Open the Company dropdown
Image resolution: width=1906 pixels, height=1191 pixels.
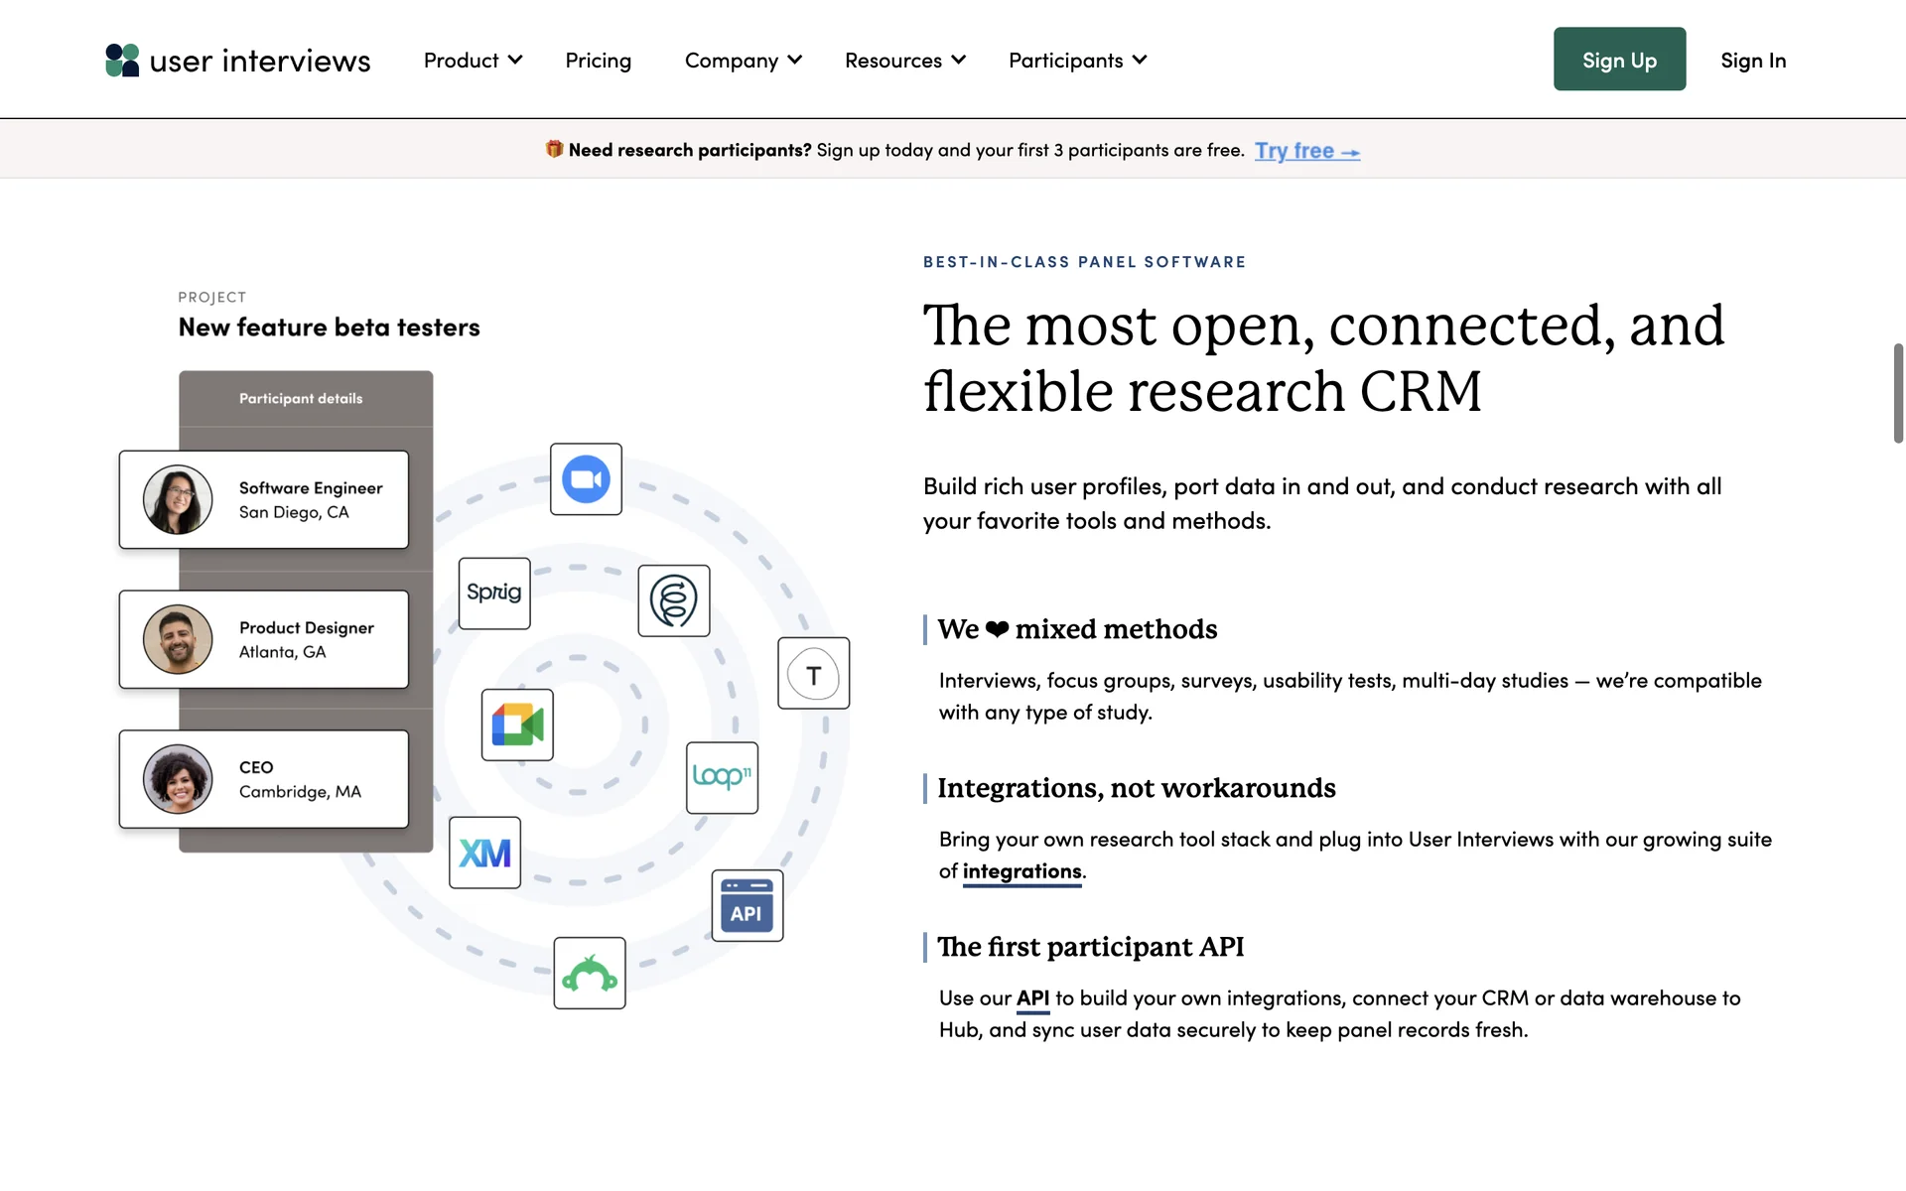click(743, 61)
